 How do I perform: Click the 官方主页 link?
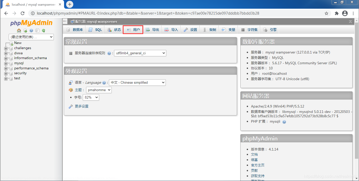[258, 165]
